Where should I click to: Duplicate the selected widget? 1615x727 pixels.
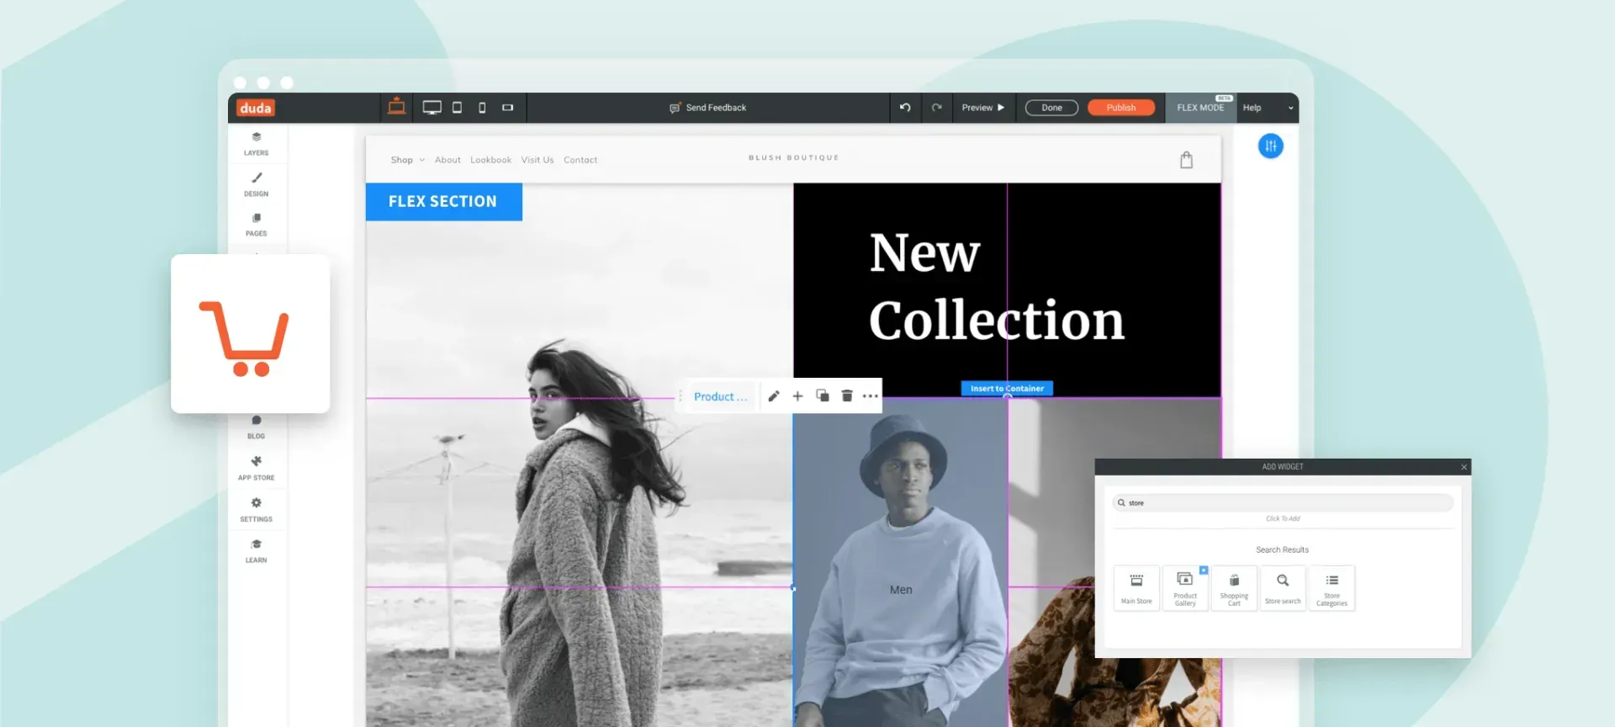click(x=823, y=396)
